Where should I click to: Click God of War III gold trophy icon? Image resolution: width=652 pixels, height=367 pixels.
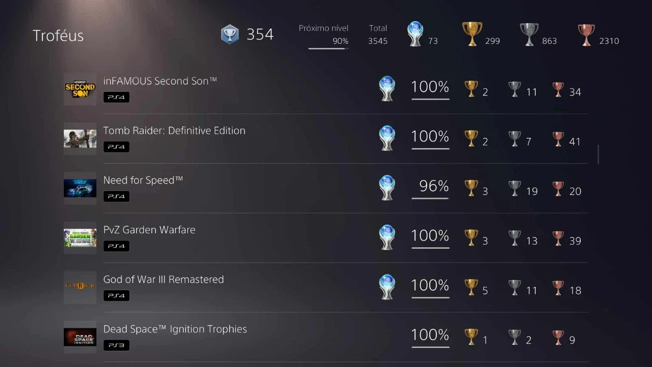click(471, 287)
